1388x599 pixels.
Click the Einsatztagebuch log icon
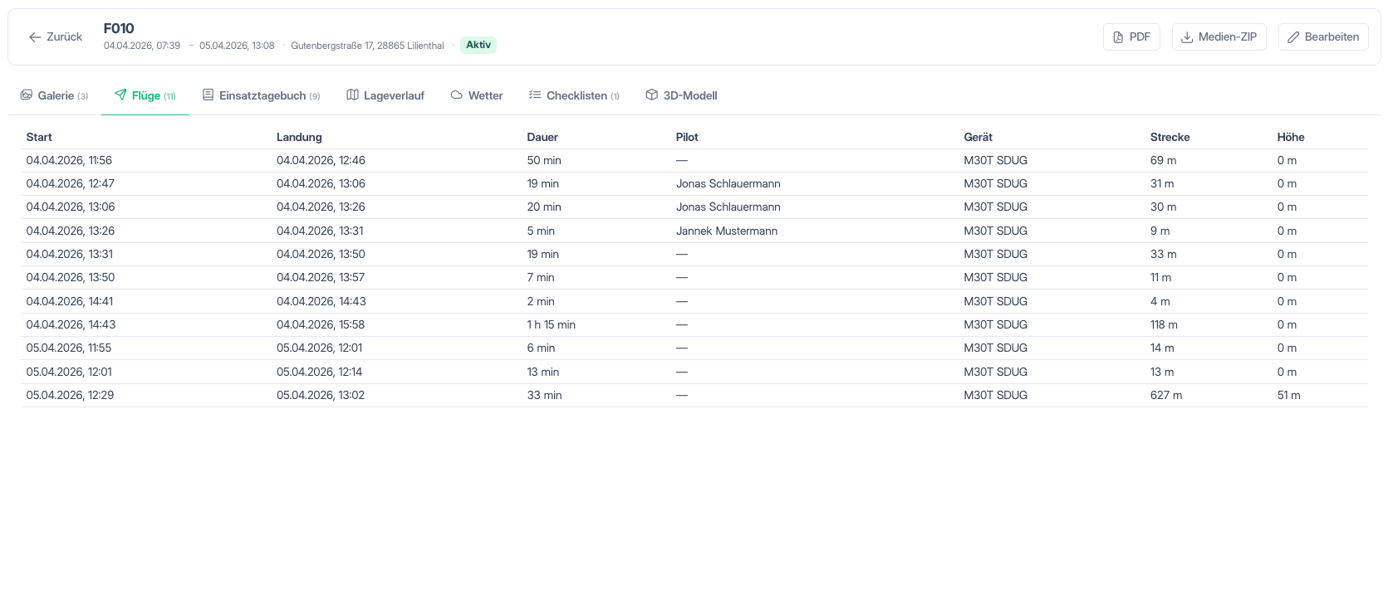tap(208, 95)
